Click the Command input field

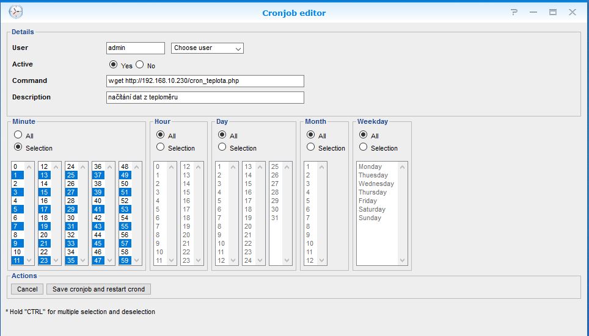205,81
